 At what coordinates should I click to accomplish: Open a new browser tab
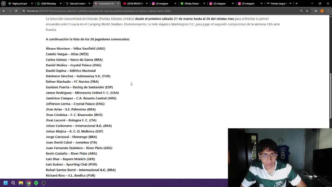(x=296, y=4)
